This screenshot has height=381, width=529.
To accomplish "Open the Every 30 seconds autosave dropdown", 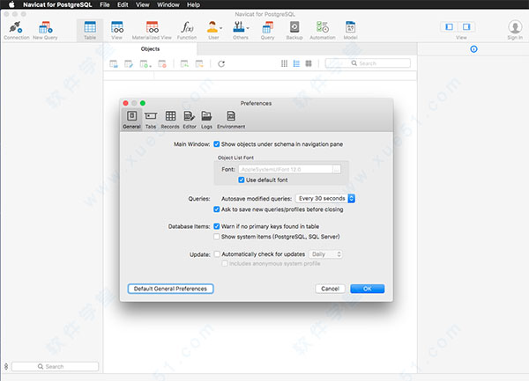I will 325,199.
